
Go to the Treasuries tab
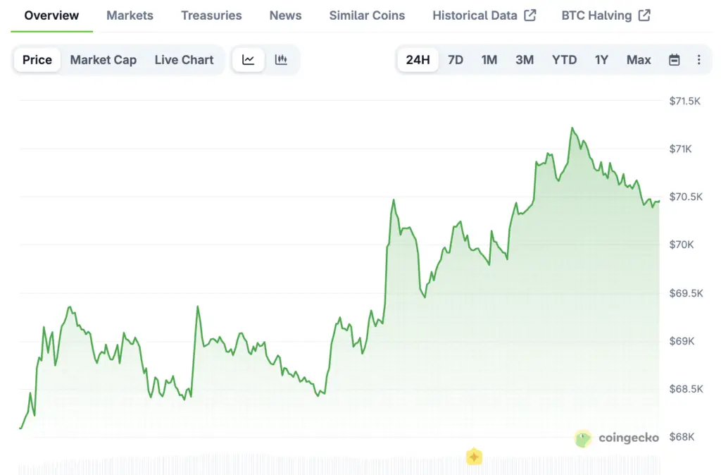pos(211,16)
